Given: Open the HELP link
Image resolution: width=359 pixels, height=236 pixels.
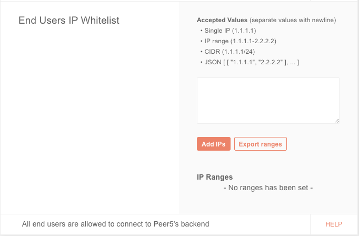Looking at the screenshot, I should 334,224.
